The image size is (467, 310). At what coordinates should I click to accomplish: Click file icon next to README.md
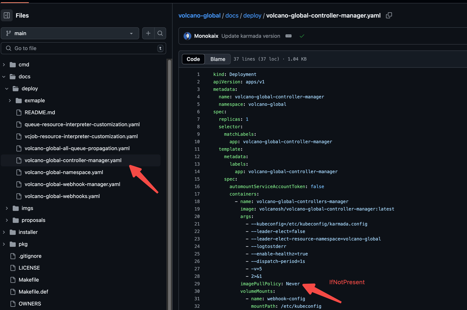pos(19,113)
